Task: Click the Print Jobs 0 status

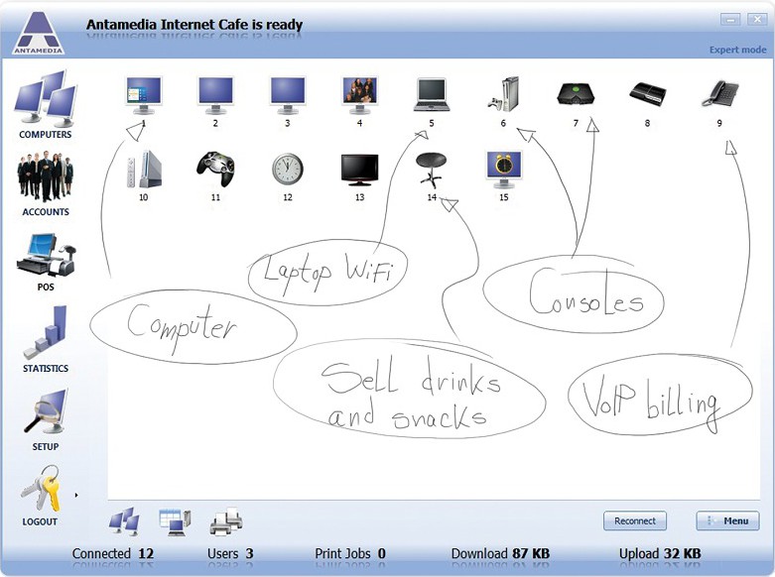Action: [350, 554]
